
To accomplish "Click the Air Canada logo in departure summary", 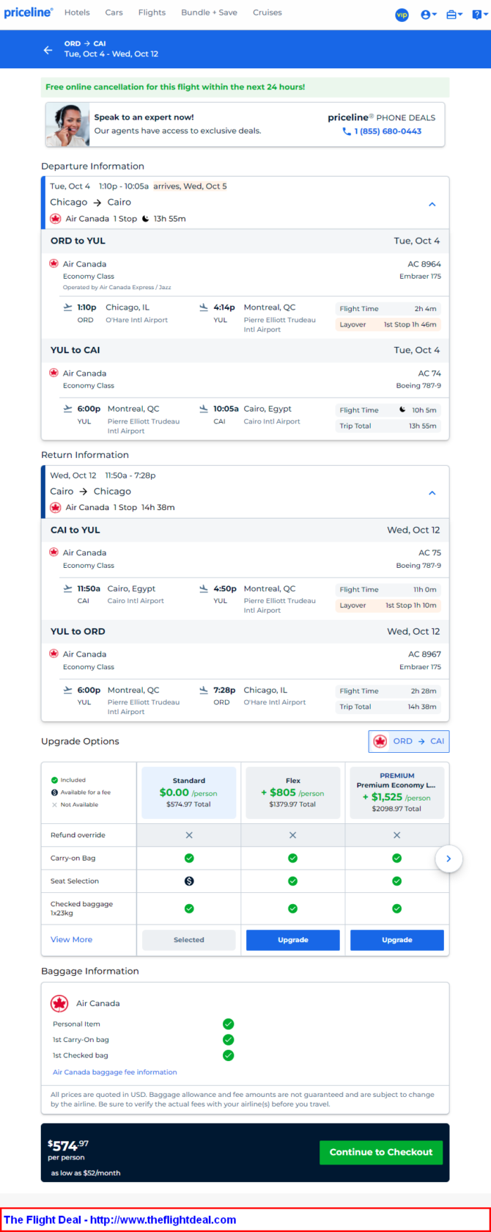I will tap(56, 219).
